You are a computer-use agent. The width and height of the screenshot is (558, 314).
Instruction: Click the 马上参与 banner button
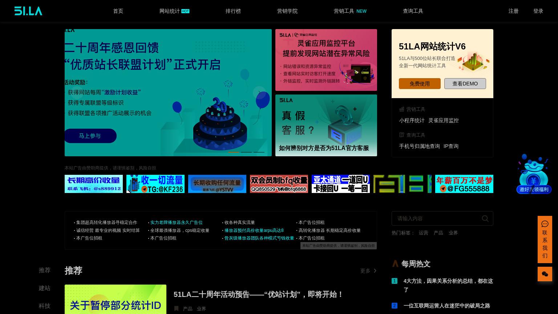pyautogui.click(x=90, y=136)
